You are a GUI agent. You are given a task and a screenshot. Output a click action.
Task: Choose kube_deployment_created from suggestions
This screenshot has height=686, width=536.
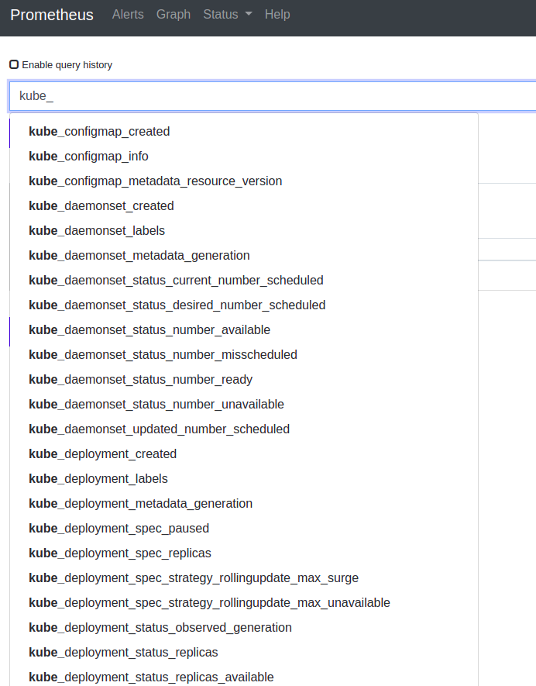[102, 454]
